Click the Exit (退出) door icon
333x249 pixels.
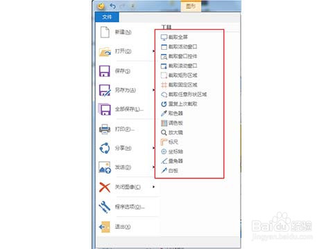click(105, 227)
